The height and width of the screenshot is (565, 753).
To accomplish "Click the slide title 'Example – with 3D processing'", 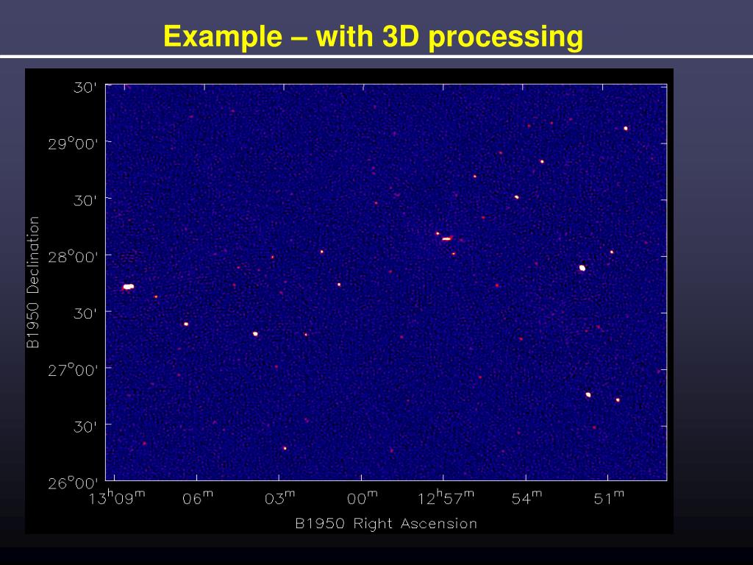I will (373, 37).
